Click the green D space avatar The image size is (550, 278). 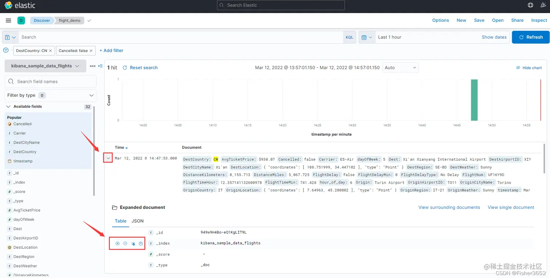pyautogui.click(x=21, y=20)
